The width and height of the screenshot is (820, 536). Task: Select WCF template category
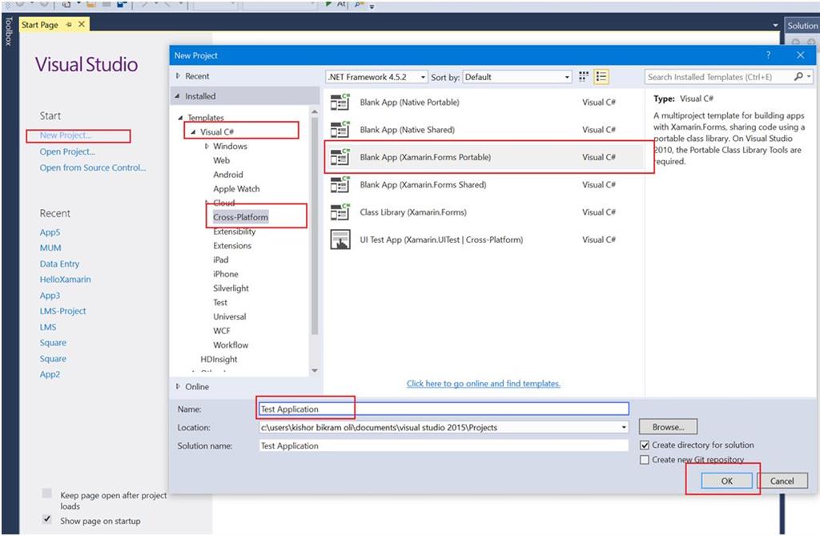pos(222,331)
